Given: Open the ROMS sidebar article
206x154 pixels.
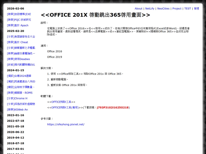Looking at the screenshot, I should pos(20,93).
